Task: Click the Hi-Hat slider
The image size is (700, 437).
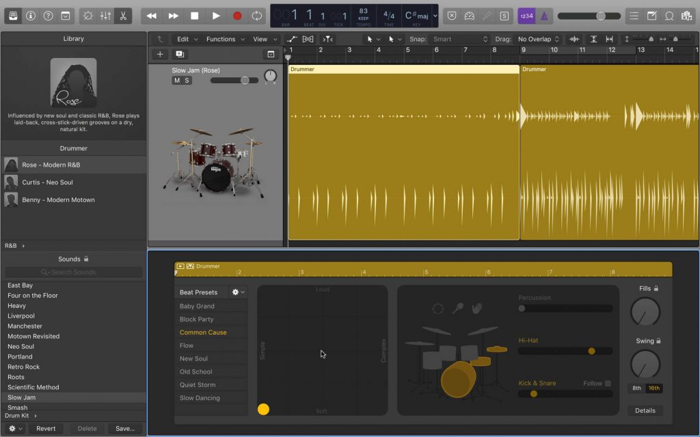Action: click(x=565, y=351)
